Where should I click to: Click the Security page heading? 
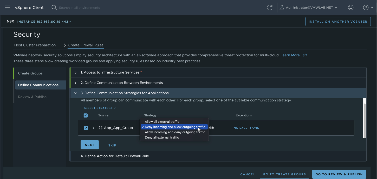tap(27, 35)
